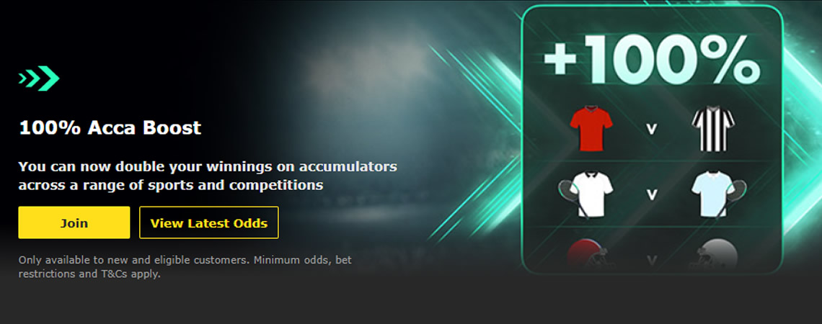The image size is (822, 324).
Task: Click the grey American football helmet
Action: pos(716,256)
